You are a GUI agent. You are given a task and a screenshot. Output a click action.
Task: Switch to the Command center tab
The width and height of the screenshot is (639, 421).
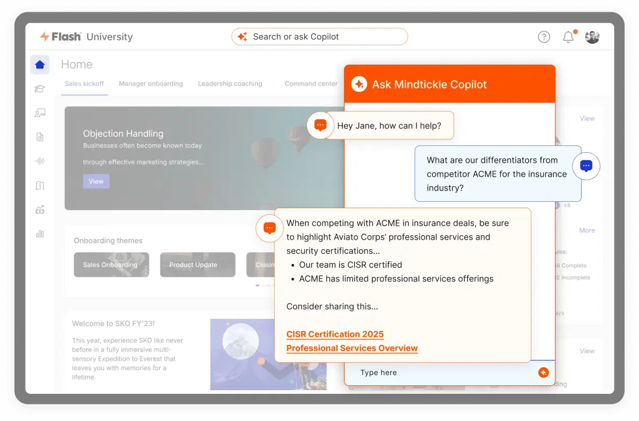tap(311, 84)
